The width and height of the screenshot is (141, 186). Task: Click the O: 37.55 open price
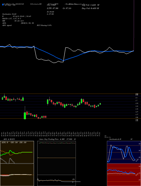pyautogui.click(x=67, y=8)
